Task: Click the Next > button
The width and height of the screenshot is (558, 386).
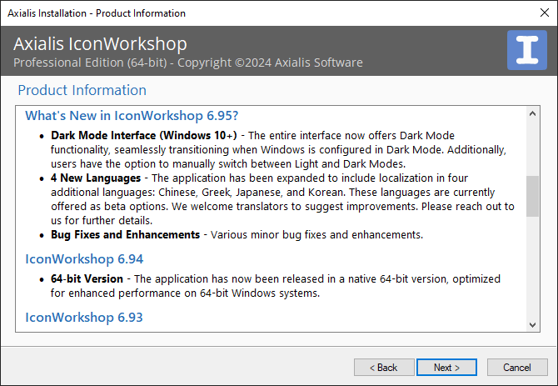Action: coord(446,367)
